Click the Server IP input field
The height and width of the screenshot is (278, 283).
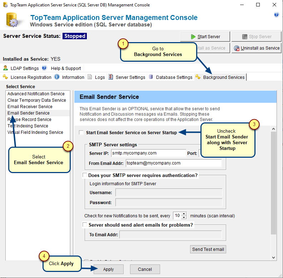click(x=148, y=153)
